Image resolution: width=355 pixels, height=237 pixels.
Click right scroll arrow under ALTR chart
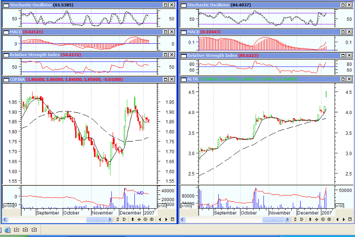click(287, 220)
